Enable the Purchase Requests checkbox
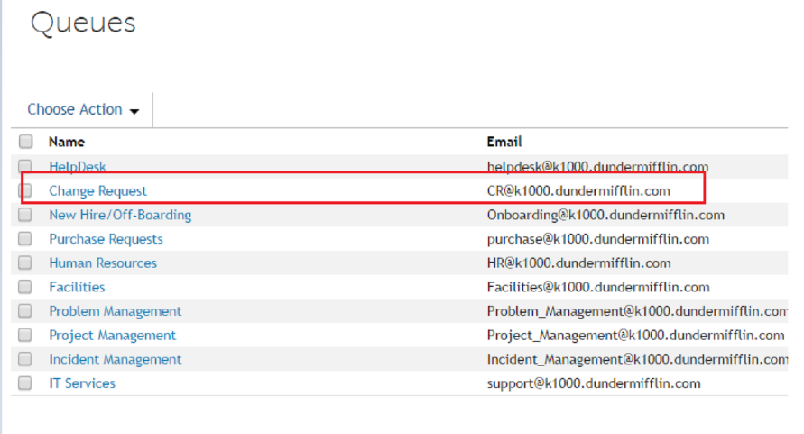This screenshot has width=804, height=434. click(x=26, y=239)
